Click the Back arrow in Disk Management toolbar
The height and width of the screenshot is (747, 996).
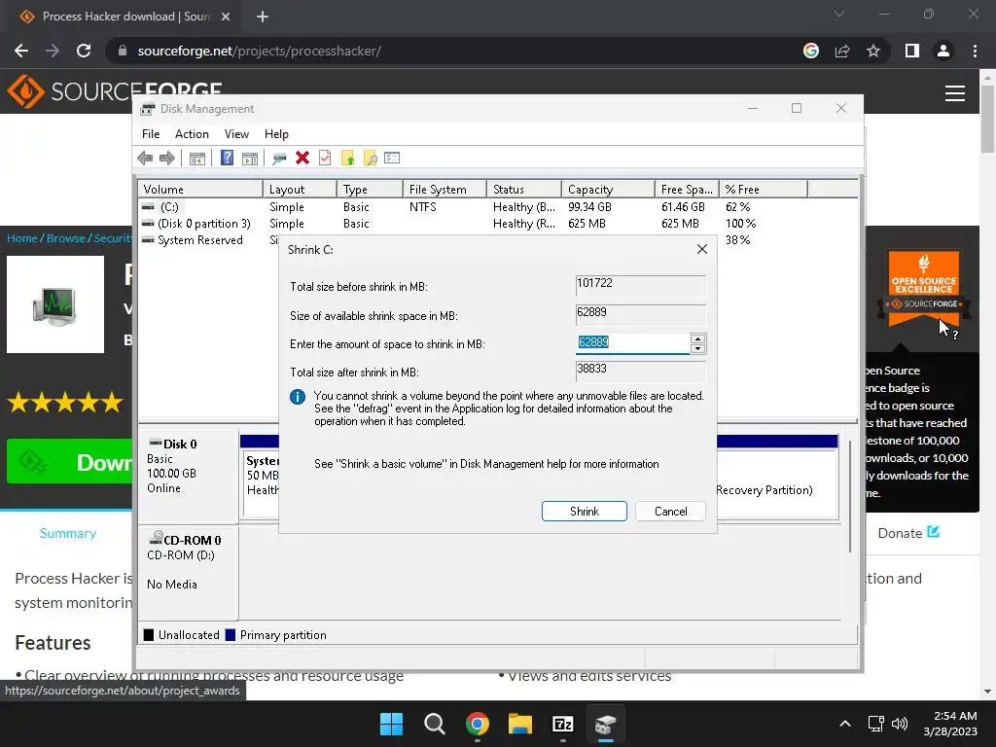click(x=145, y=159)
